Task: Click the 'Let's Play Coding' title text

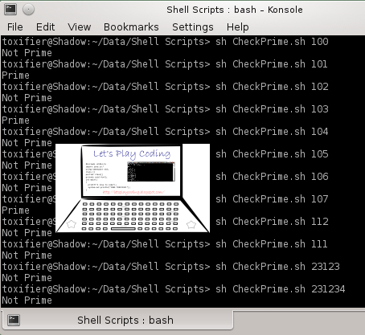Action: 132,154
